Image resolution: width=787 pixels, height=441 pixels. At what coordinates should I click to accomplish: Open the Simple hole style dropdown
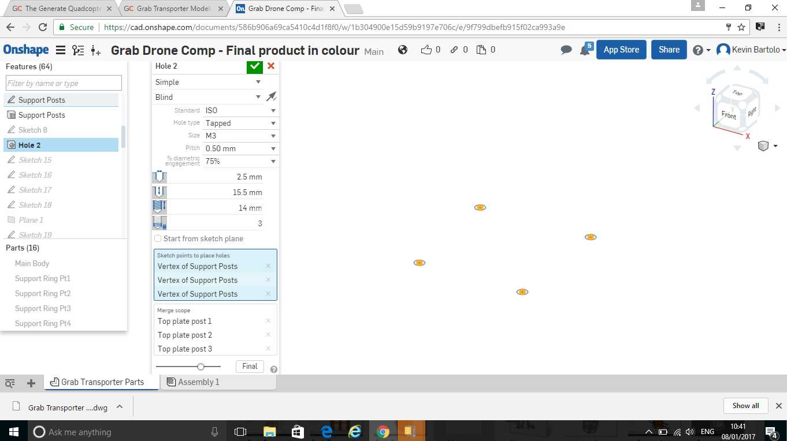[208, 82]
